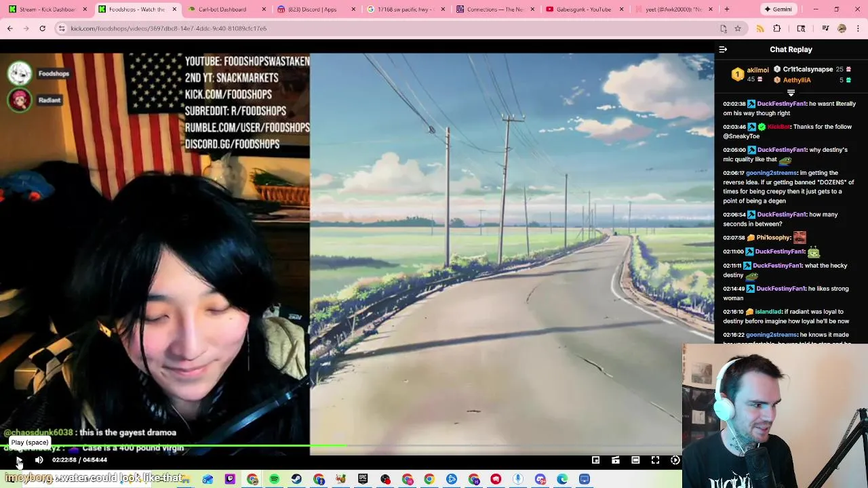The width and height of the screenshot is (868, 488).
Task: Open video player settings gear
Action: [675, 460]
